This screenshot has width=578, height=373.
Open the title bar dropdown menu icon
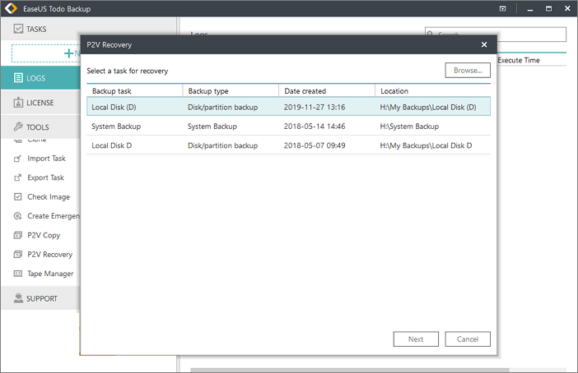click(x=503, y=8)
